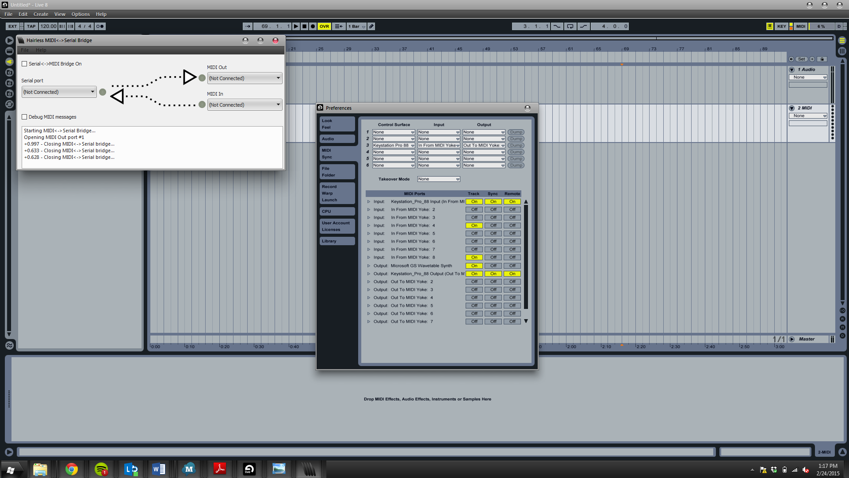Open Control Surface 3 Keystation Pro 88 dropdown
The image size is (849, 478).
(x=393, y=145)
